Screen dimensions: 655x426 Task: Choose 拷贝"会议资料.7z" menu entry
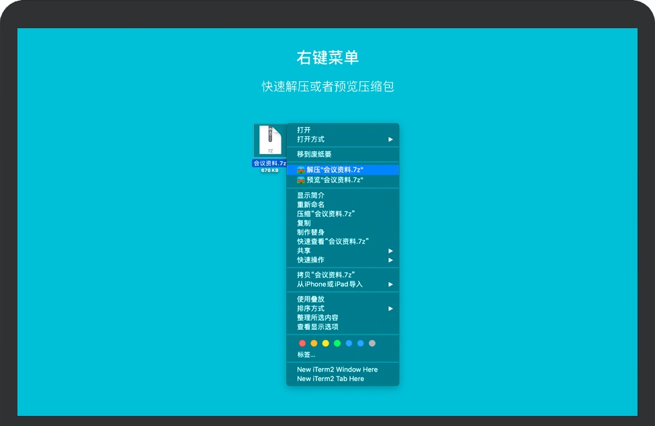[326, 275]
